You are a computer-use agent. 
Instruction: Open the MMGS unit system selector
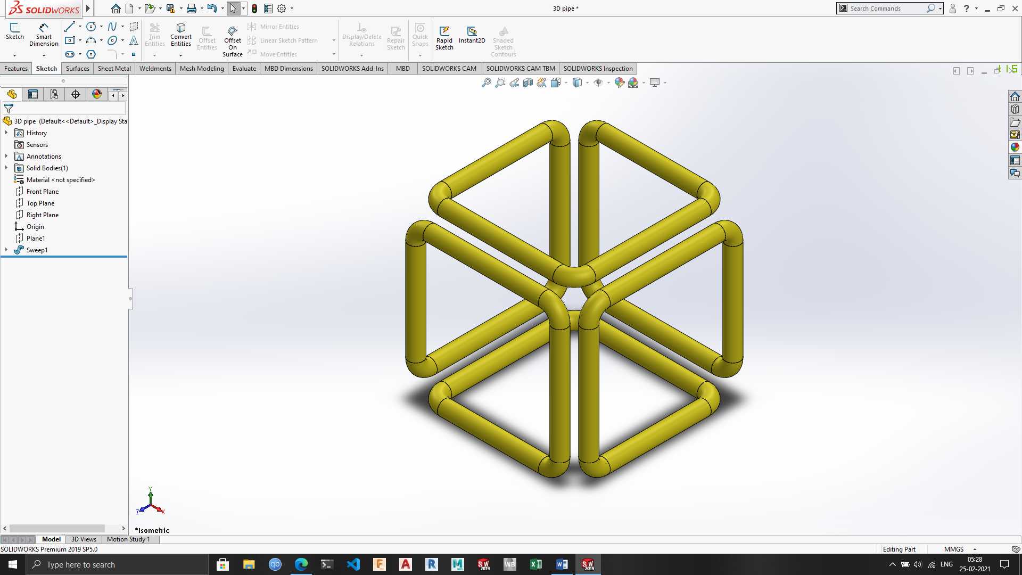click(960, 549)
